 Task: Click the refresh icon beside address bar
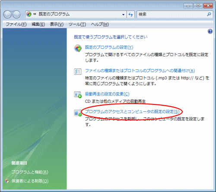pyautogui.click(x=130, y=14)
